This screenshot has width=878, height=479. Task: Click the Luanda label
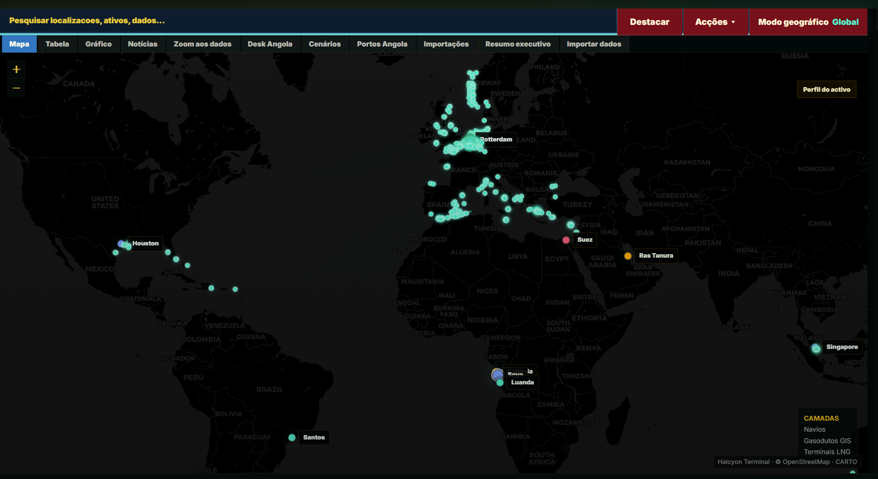pos(522,382)
